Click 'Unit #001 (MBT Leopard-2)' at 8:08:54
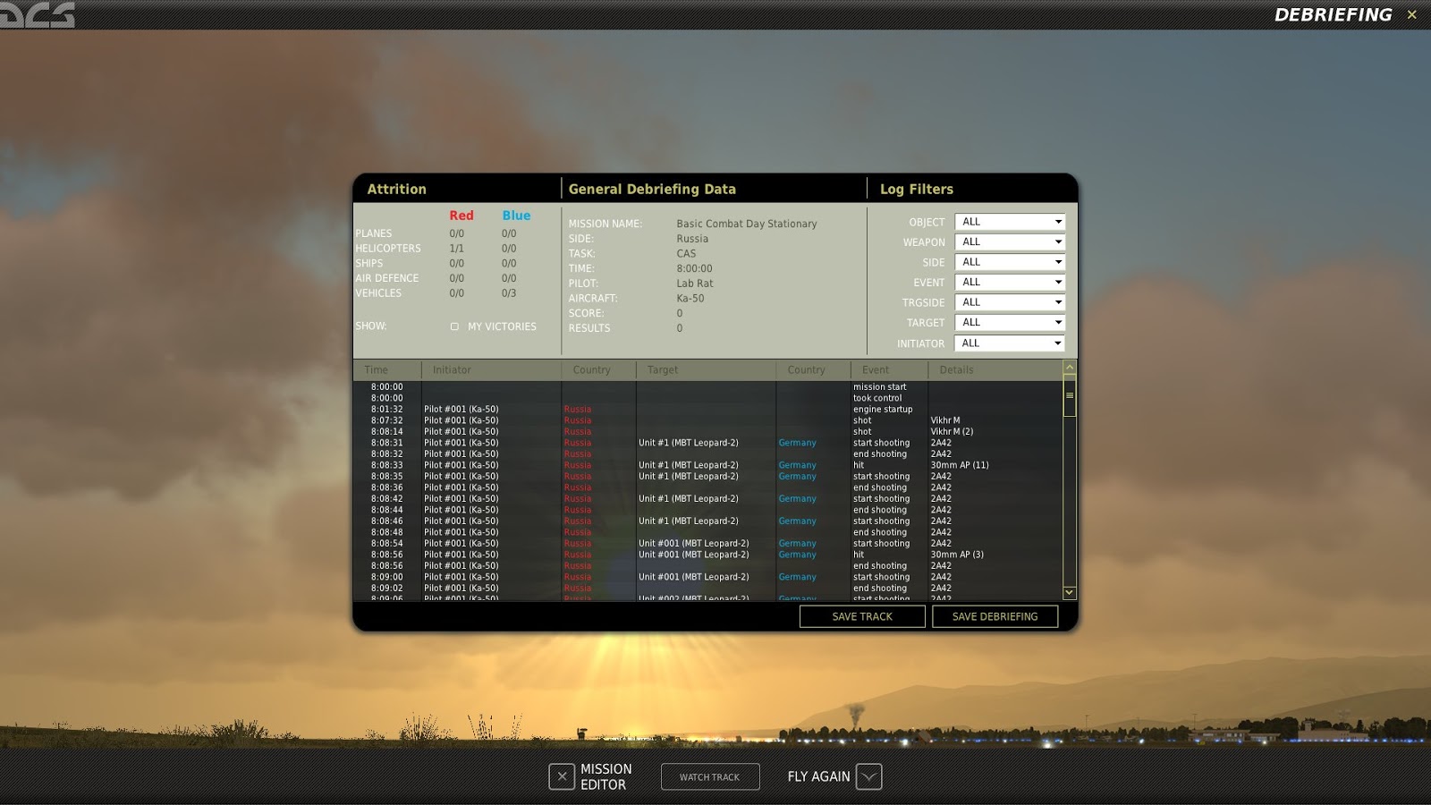The height and width of the screenshot is (805, 1431). tap(694, 544)
